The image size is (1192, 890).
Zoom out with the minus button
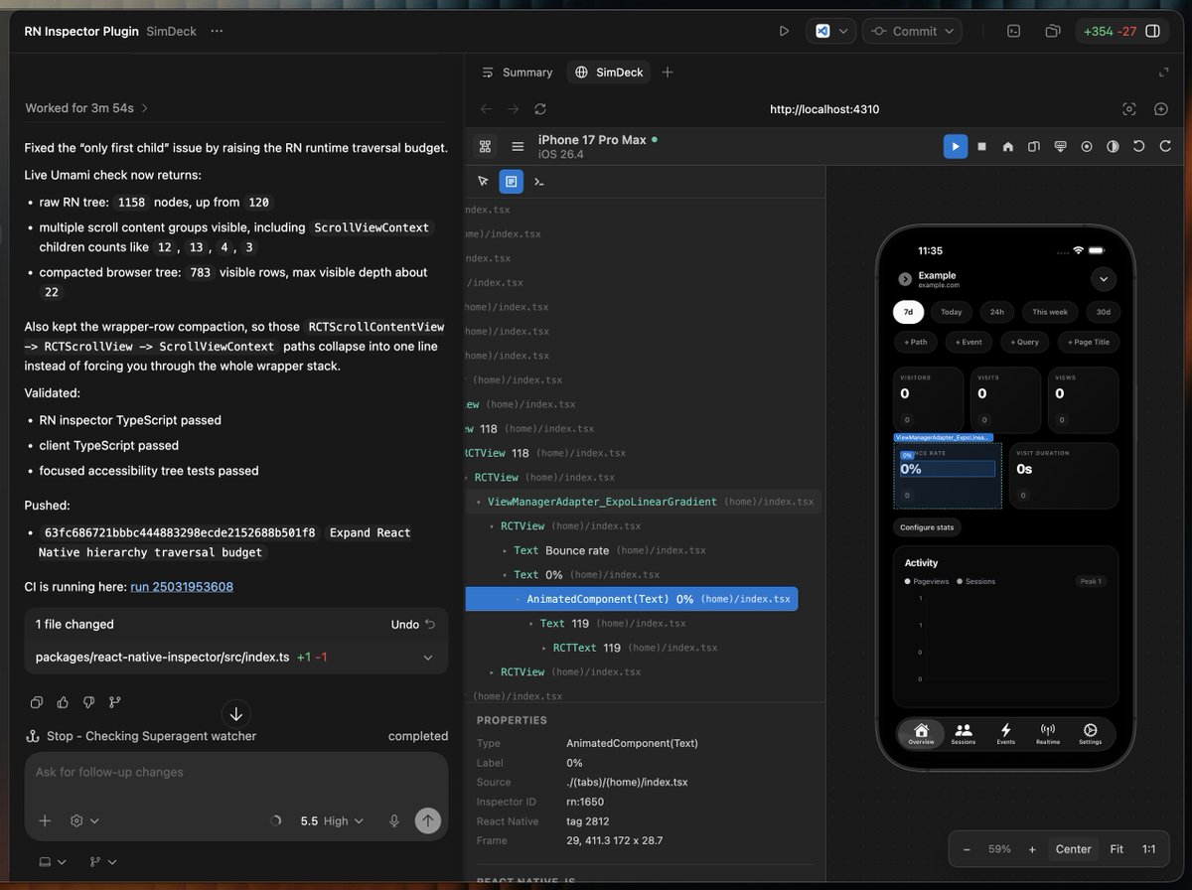pyautogui.click(x=967, y=849)
